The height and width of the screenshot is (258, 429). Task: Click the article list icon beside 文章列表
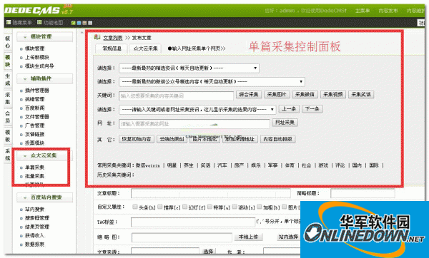point(97,37)
